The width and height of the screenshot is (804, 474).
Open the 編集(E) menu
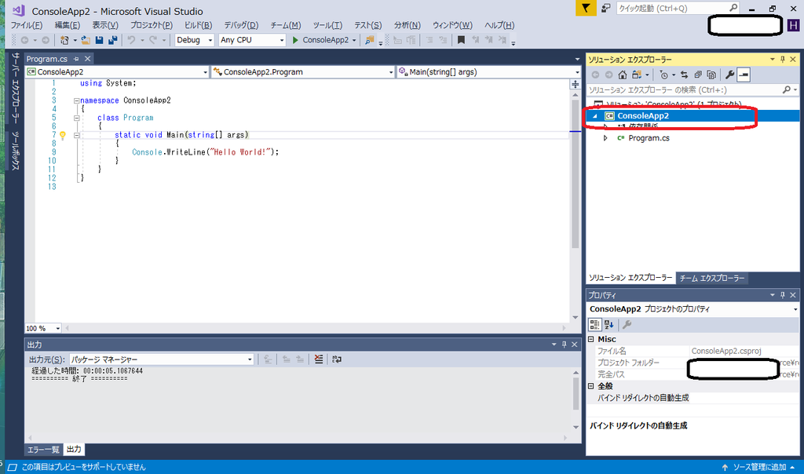68,25
